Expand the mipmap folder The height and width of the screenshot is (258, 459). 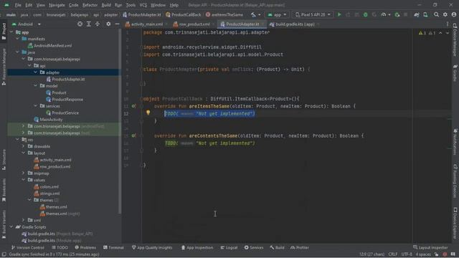[x=24, y=173]
